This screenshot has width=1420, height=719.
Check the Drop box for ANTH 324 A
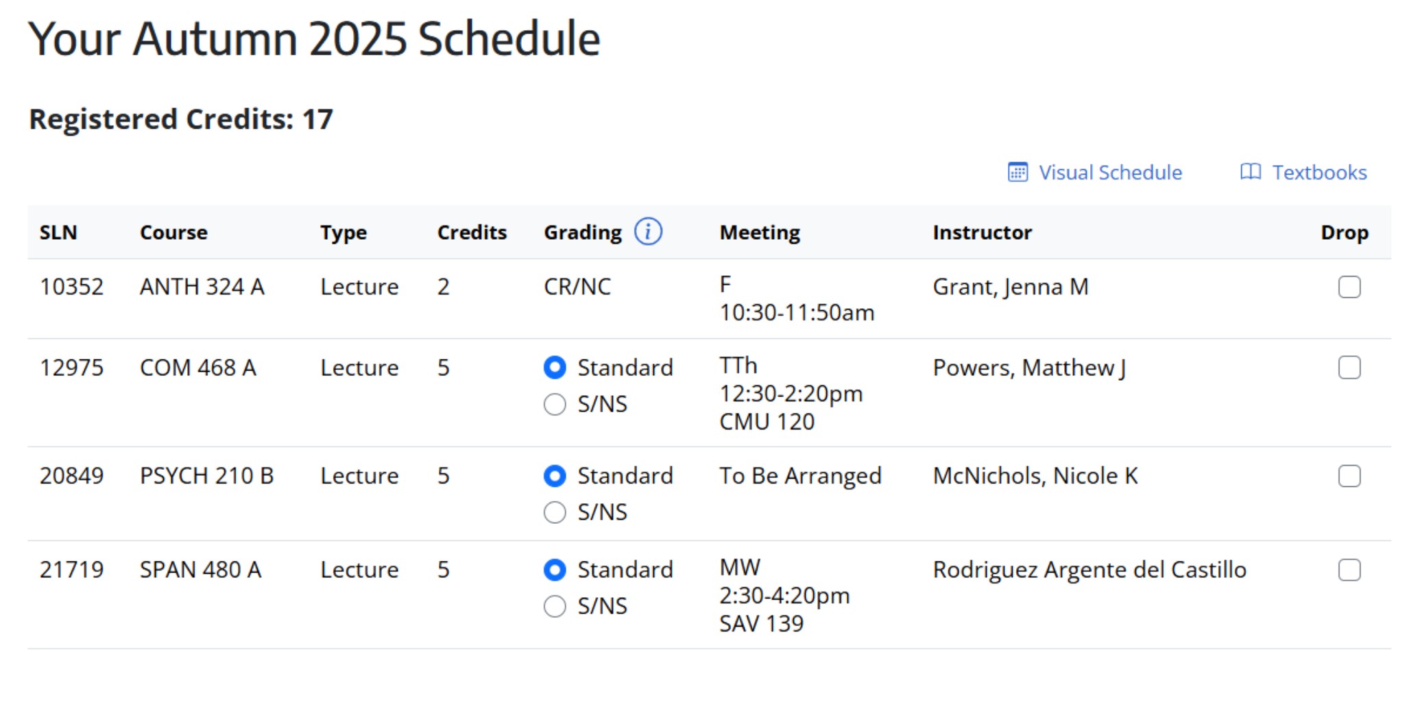(x=1349, y=287)
